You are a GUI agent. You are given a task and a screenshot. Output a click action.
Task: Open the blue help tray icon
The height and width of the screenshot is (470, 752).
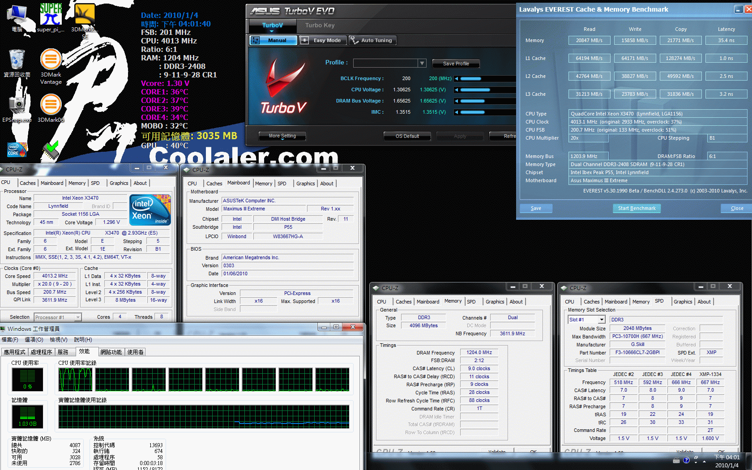(686, 460)
